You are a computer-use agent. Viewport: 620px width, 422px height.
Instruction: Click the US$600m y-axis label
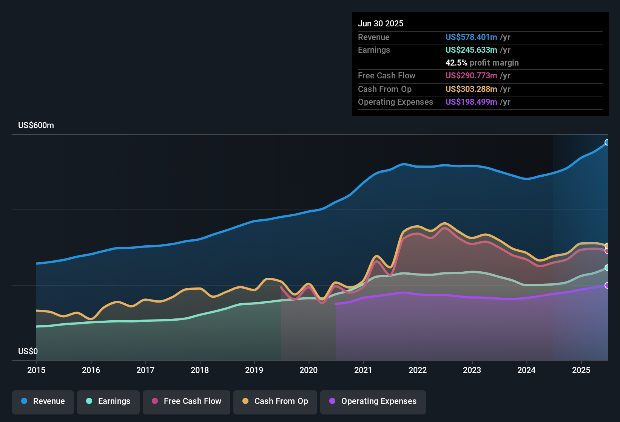36,125
